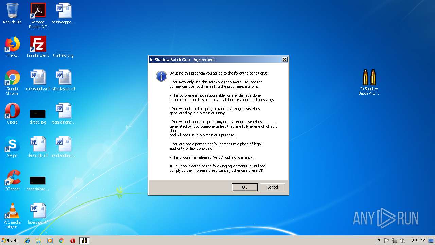Open Firefox desktop shortcut
This screenshot has width=435, height=245.
12,47
